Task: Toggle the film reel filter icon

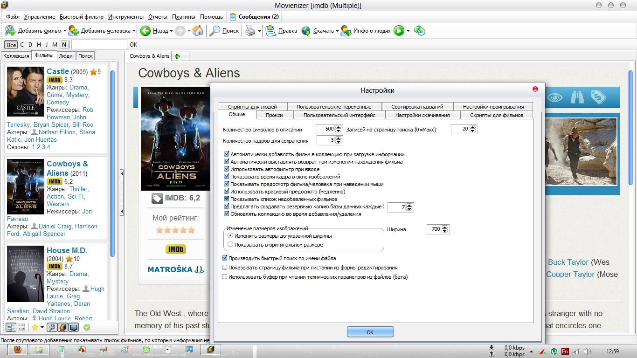Action: [x=53, y=327]
